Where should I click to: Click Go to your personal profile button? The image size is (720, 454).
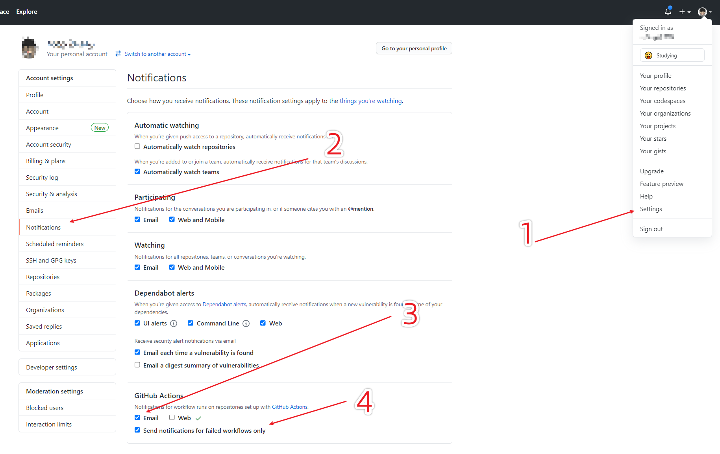pyautogui.click(x=414, y=48)
